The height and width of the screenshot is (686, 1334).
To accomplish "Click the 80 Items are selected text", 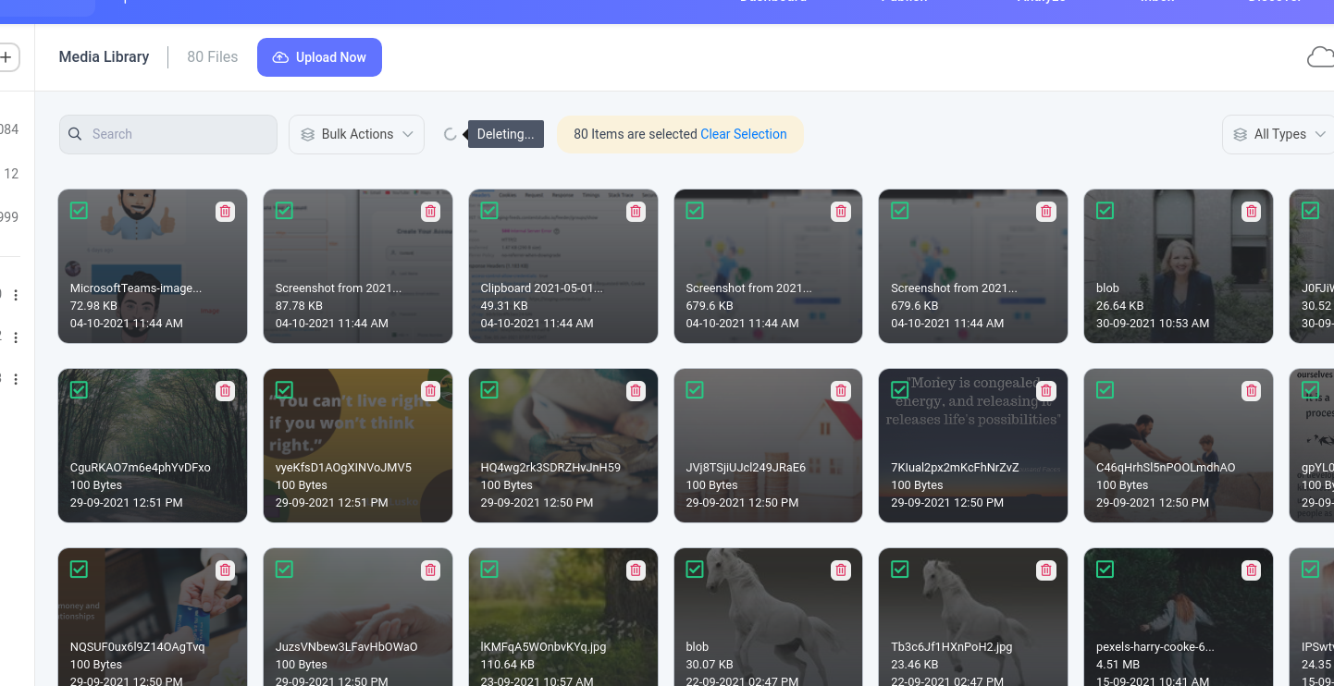I will pyautogui.click(x=636, y=134).
